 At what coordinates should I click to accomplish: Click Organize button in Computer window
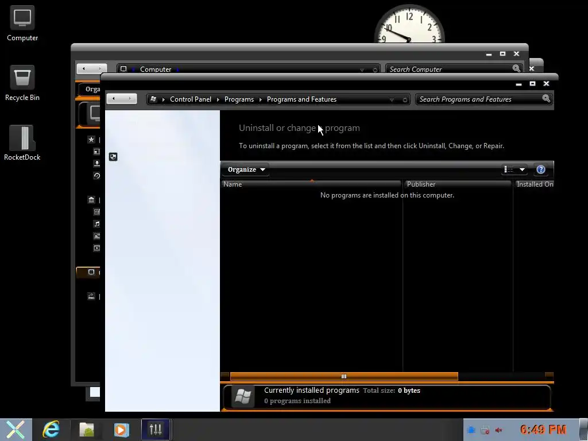coord(90,89)
